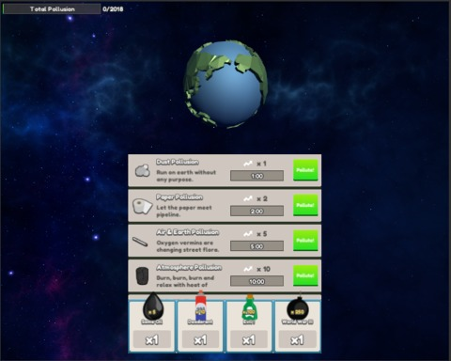
Task: Select the black bomb World War III booster
Action: pos(298,307)
